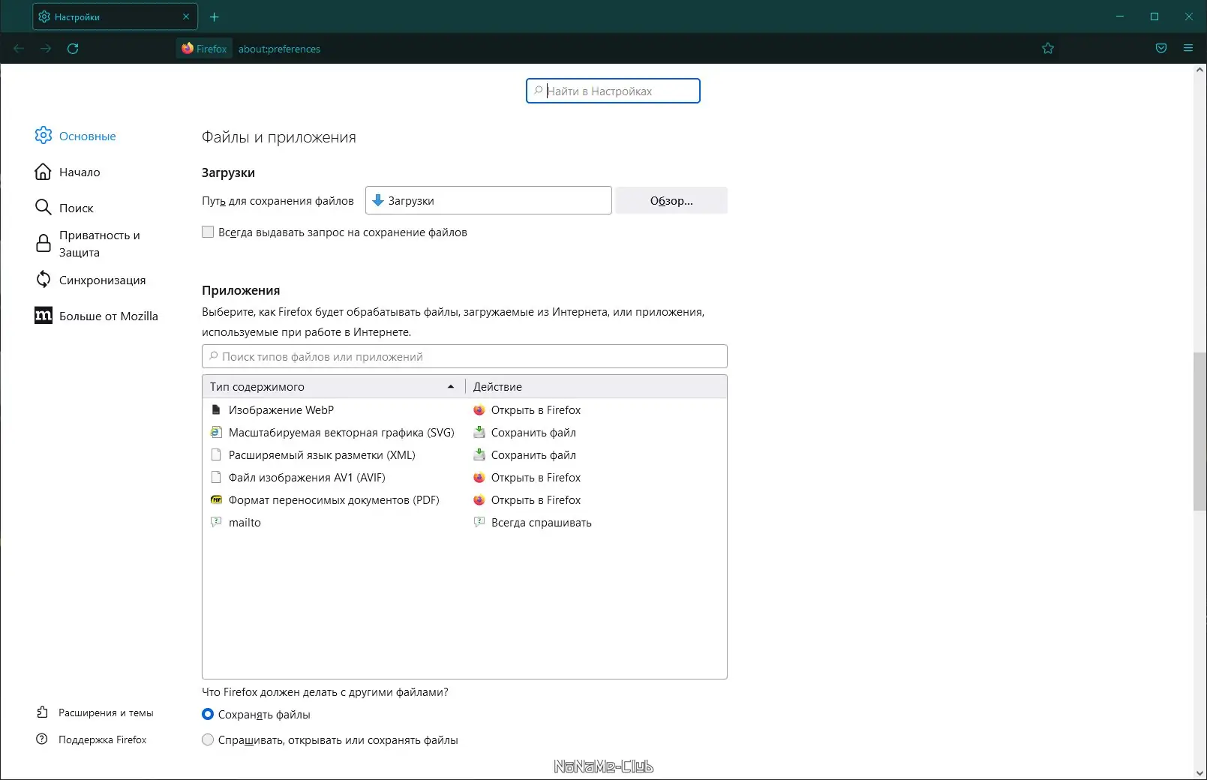Click the magnifier icon beside Поиск
This screenshot has width=1207, height=780.
[44, 207]
